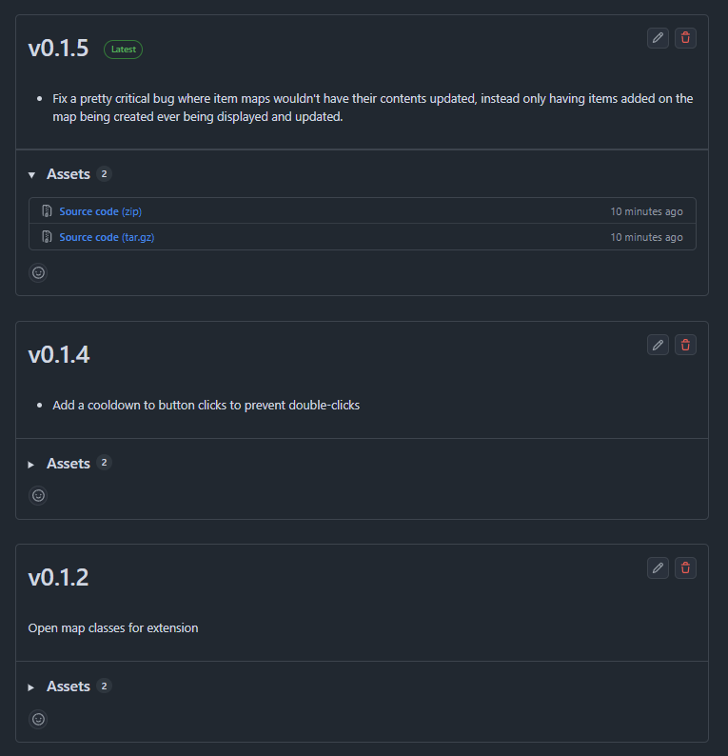Screen dimensions: 728x756
Task: Click pencil edit icon for v0.1.4 release
Action: (x=658, y=345)
